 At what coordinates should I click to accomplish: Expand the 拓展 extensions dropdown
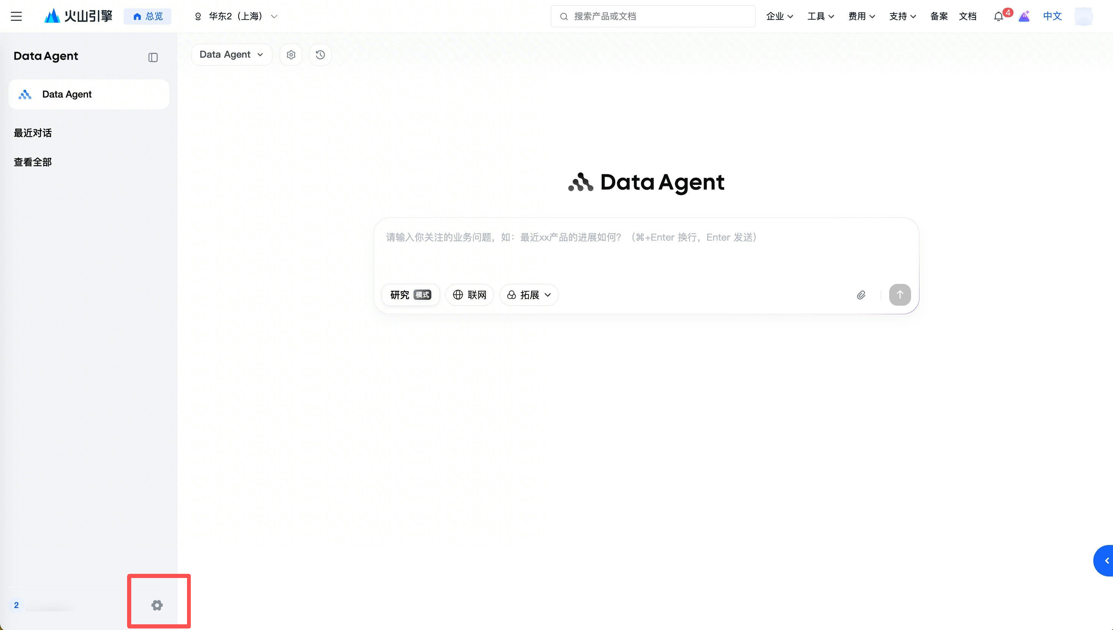[x=529, y=295]
